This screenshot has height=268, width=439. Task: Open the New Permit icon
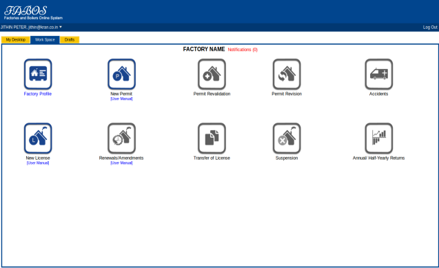(x=121, y=74)
